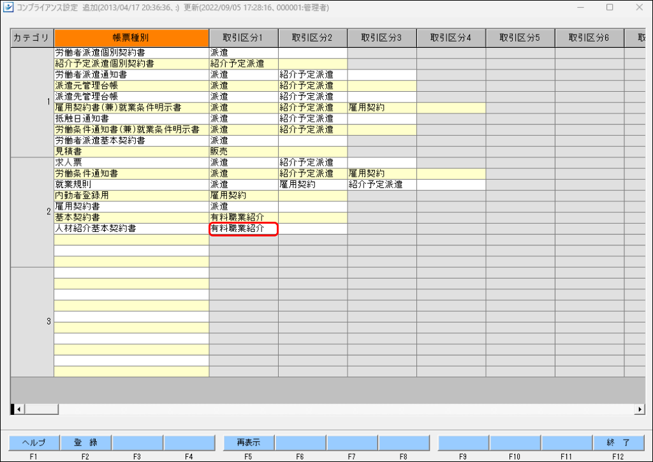Click first empty 帳票種別 cell in category 3

(131, 273)
